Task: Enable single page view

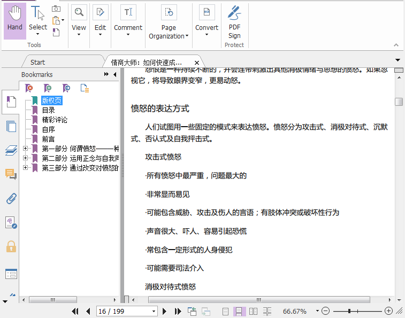Action: [225, 311]
